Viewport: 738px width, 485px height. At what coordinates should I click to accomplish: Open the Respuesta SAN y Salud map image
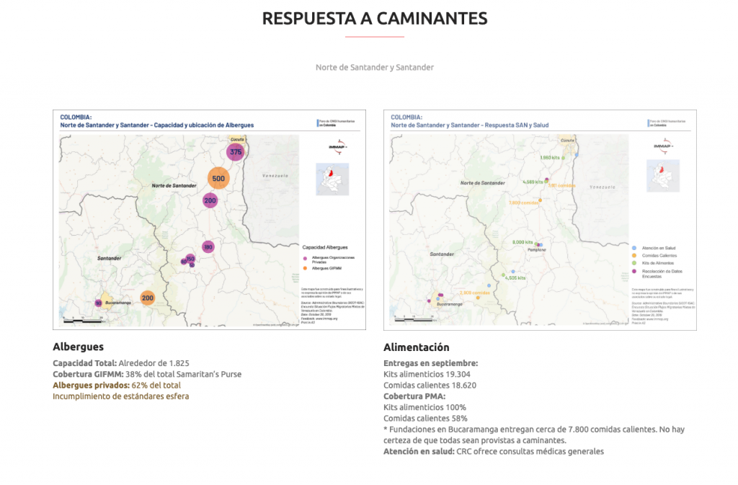coord(540,220)
